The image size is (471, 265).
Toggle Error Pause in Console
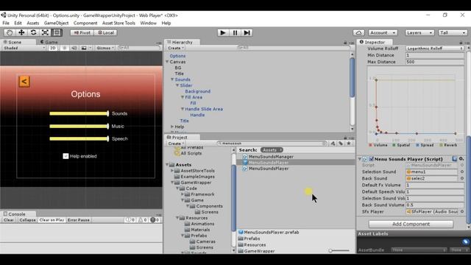[79, 220]
